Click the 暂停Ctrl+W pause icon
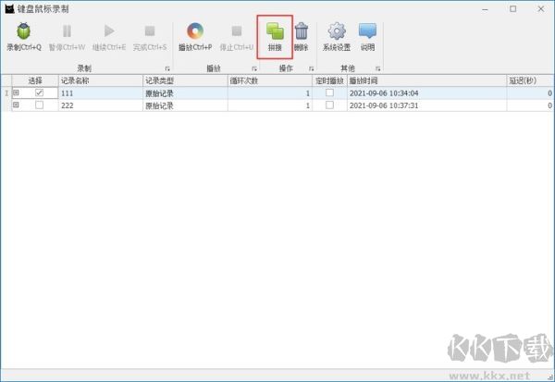The image size is (555, 382). 67,31
